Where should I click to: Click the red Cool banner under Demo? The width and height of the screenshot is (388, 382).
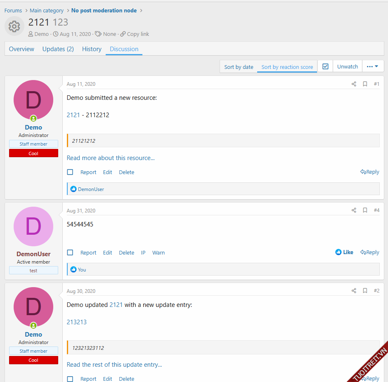click(33, 153)
